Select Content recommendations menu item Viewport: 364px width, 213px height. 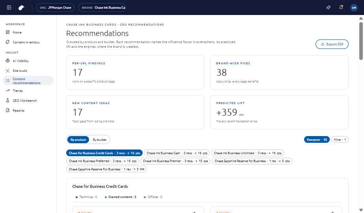[x=28, y=81]
